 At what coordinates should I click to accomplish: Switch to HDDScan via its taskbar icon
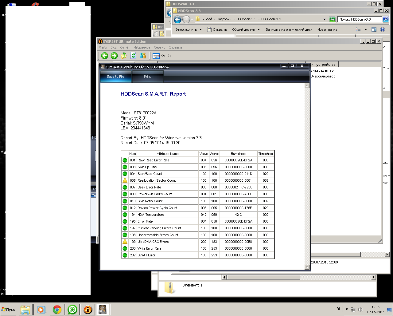tap(103, 310)
